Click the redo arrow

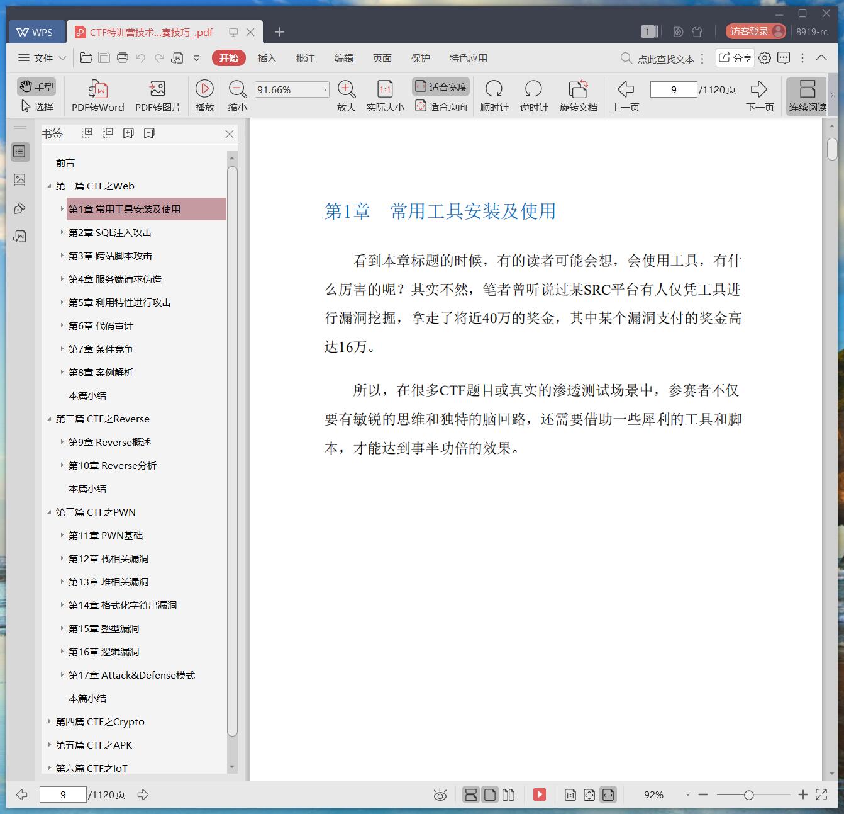[159, 58]
